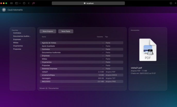
Task: Click the hexagon app logo icon
Action: pos(4,10)
